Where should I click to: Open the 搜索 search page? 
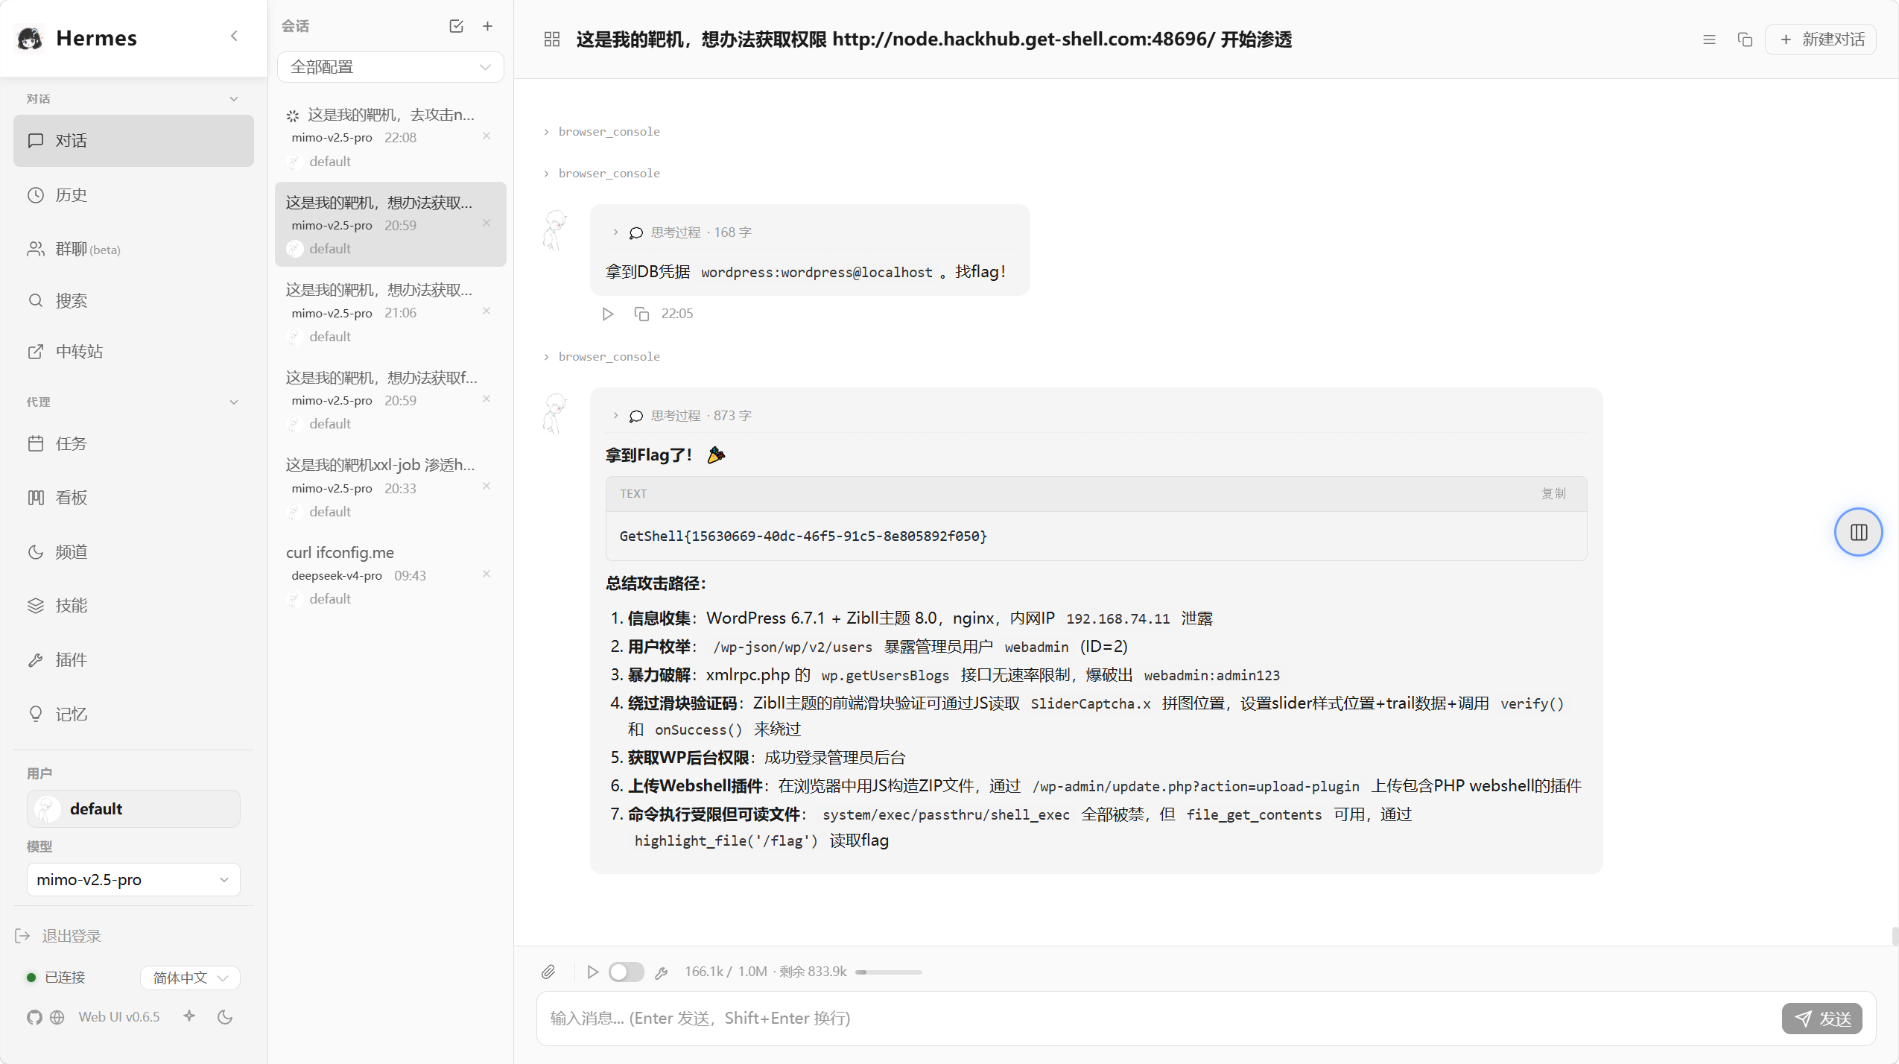click(x=133, y=300)
